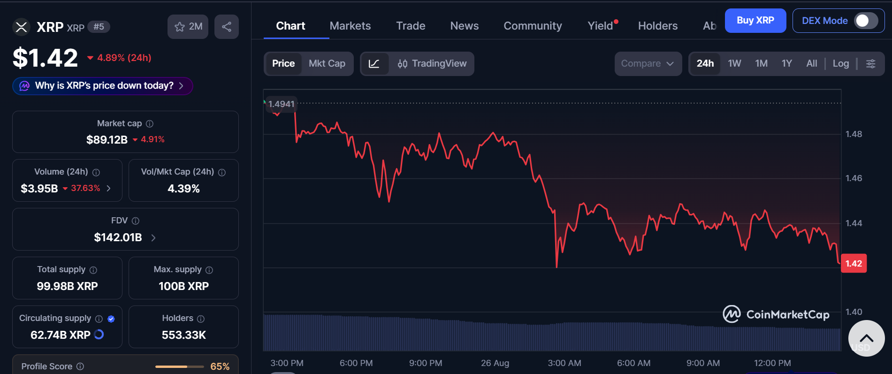Open the Chart tab

point(290,26)
